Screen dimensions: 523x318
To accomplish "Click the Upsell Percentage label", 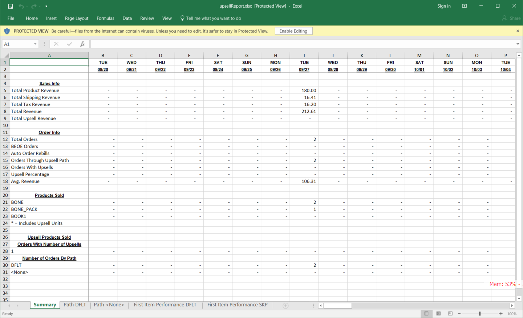I will [x=49, y=174].
